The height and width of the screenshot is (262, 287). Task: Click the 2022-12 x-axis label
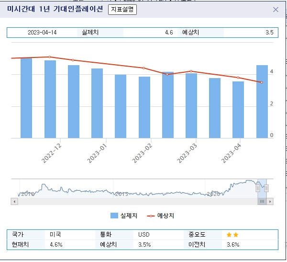pyautogui.click(x=52, y=153)
